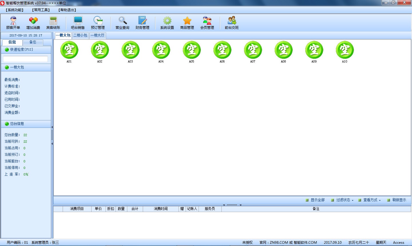This screenshot has width=412, height=246.
Task: Sort by the 记帐人 column header
Action: pos(192,209)
